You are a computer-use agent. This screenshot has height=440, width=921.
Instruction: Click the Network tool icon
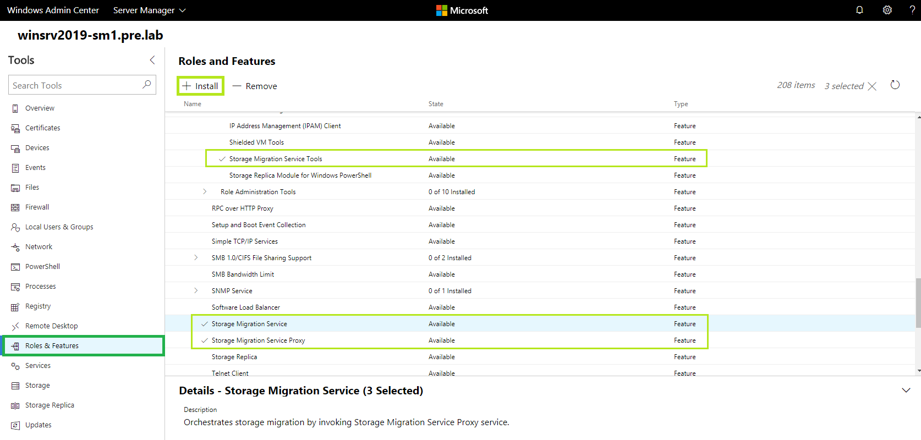click(15, 247)
